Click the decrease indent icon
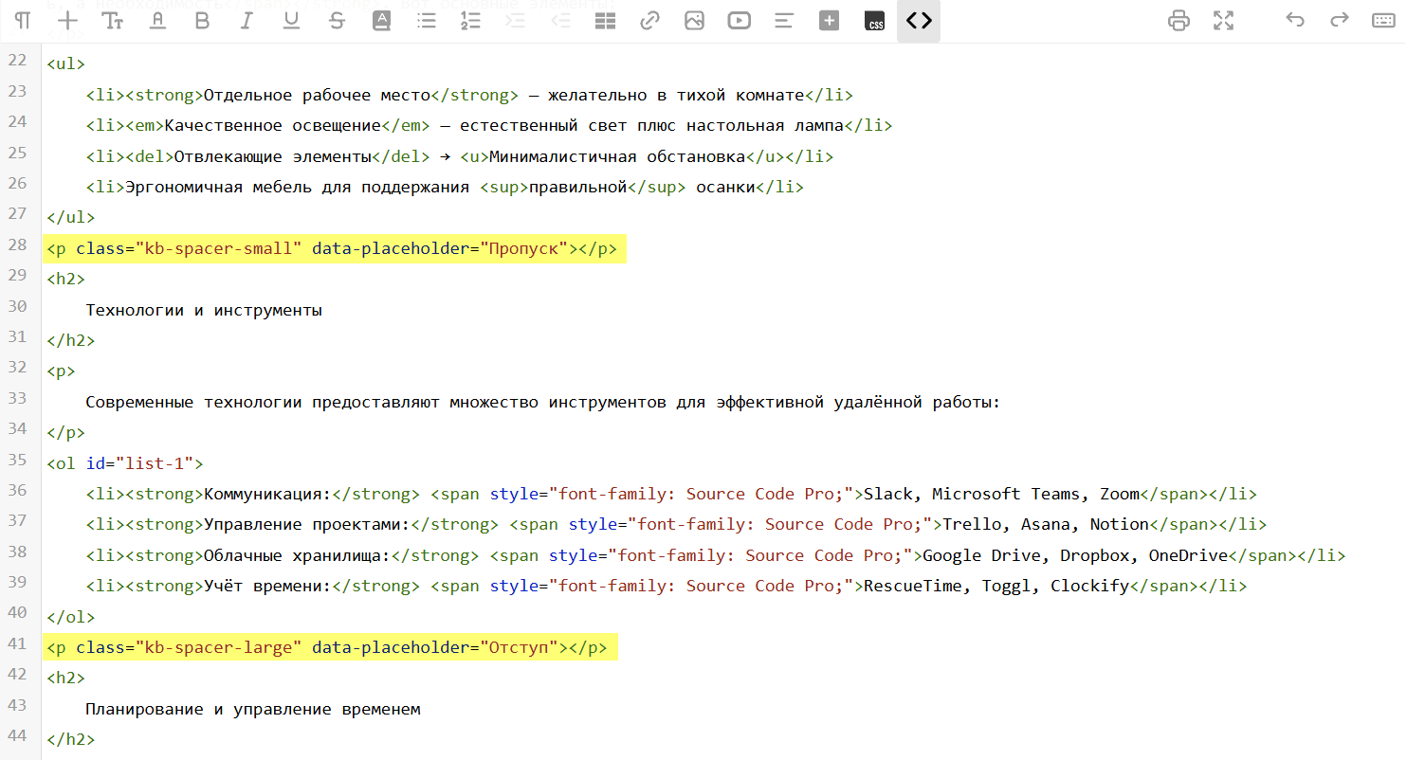Screen dimensions: 1407x760 (560, 21)
